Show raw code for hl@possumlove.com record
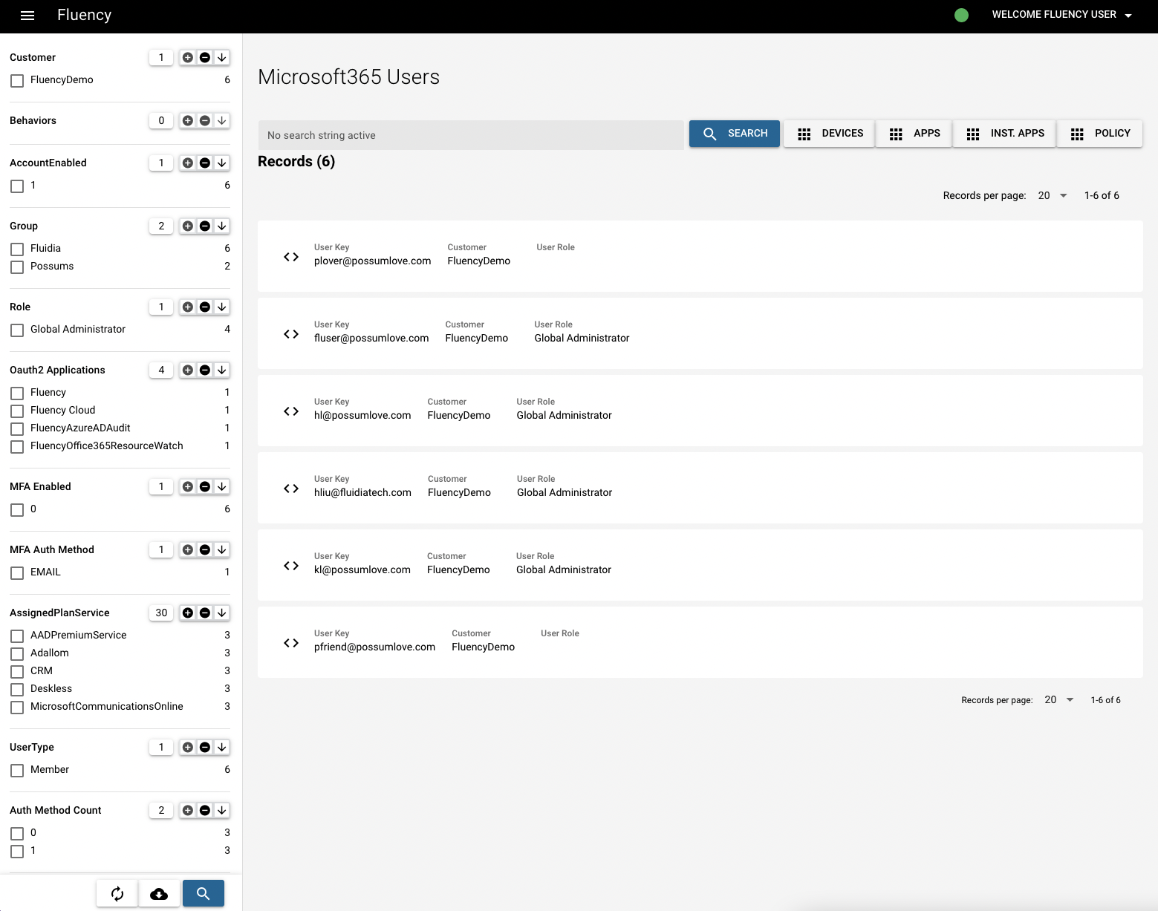Image resolution: width=1158 pixels, height=911 pixels. click(291, 411)
